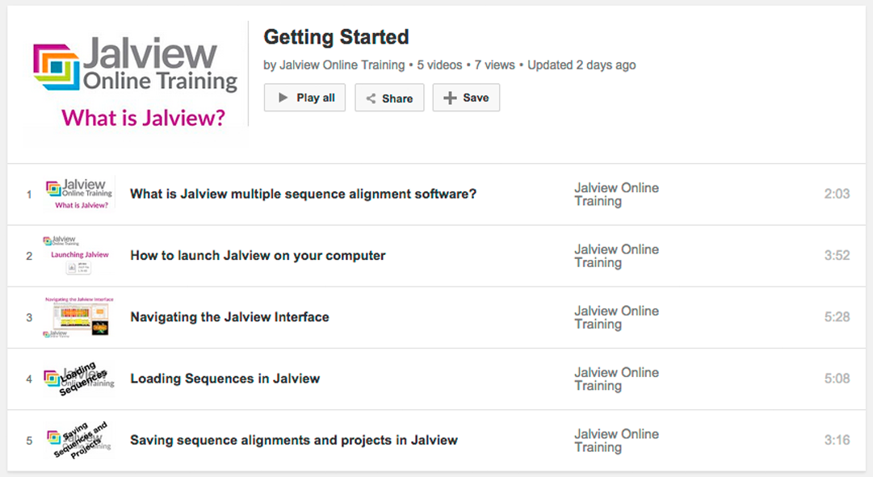The height and width of the screenshot is (477, 873).
Task: Click the '5 videos' count text
Action: 440,65
